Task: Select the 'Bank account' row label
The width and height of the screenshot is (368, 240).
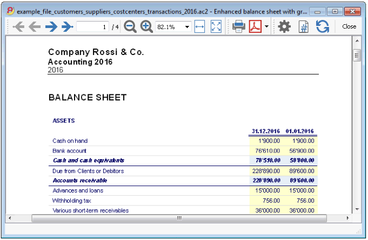Action: coord(69,151)
